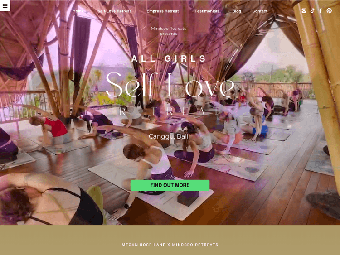Open the hamburger menu icon
The height and width of the screenshot is (255, 340).
(5, 5)
